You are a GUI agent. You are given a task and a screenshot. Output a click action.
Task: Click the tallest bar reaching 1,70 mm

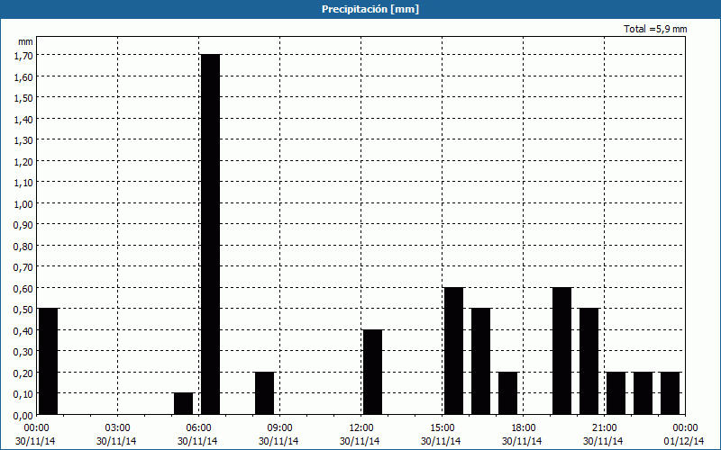211,234
